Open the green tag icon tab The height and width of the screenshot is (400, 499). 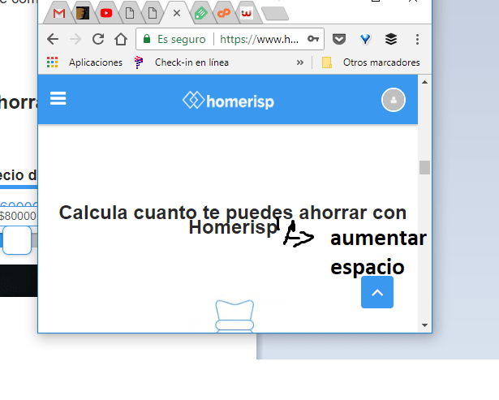[200, 13]
